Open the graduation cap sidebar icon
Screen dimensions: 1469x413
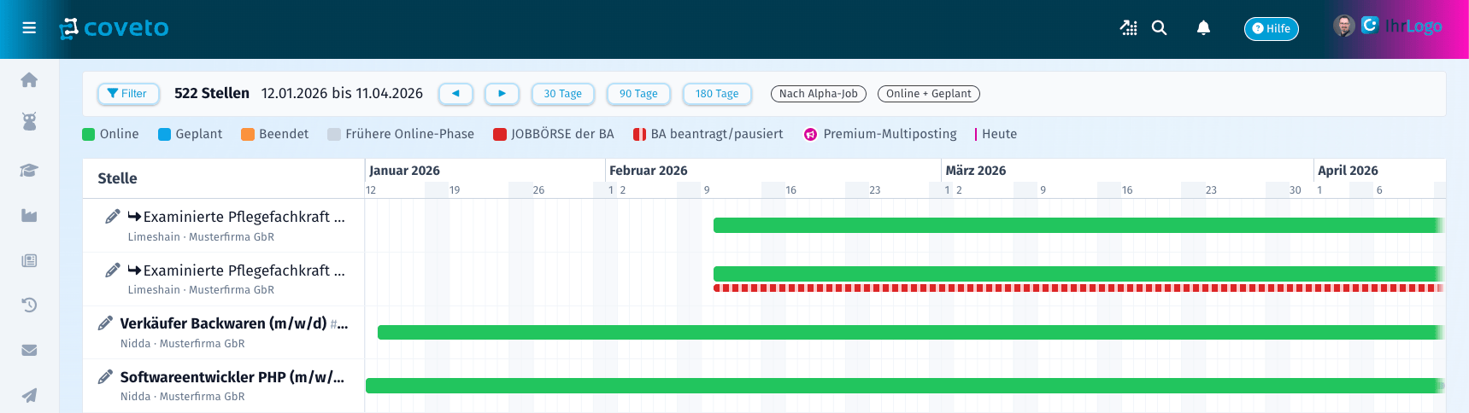click(x=29, y=170)
